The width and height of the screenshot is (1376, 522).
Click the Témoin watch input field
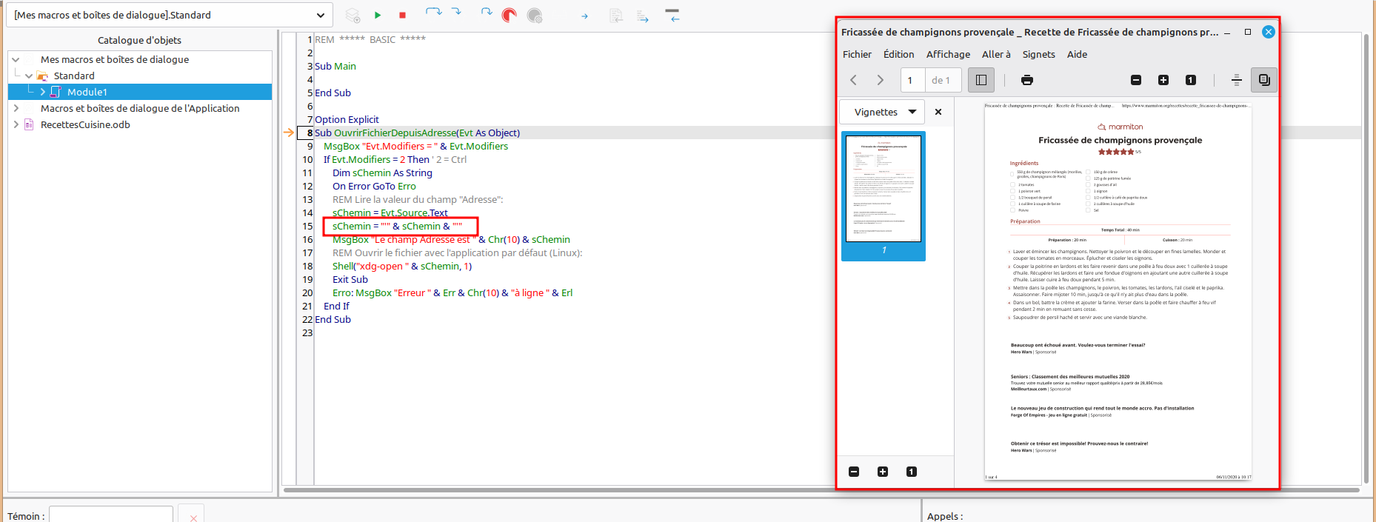pos(111,515)
